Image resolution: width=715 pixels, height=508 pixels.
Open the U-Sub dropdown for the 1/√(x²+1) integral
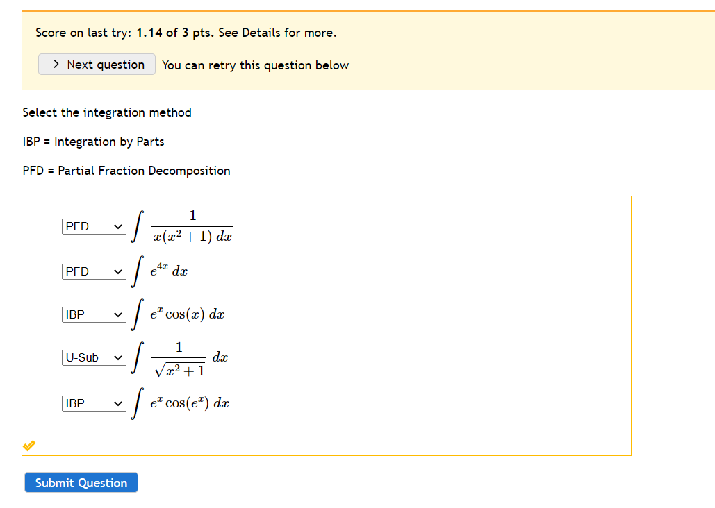(93, 357)
